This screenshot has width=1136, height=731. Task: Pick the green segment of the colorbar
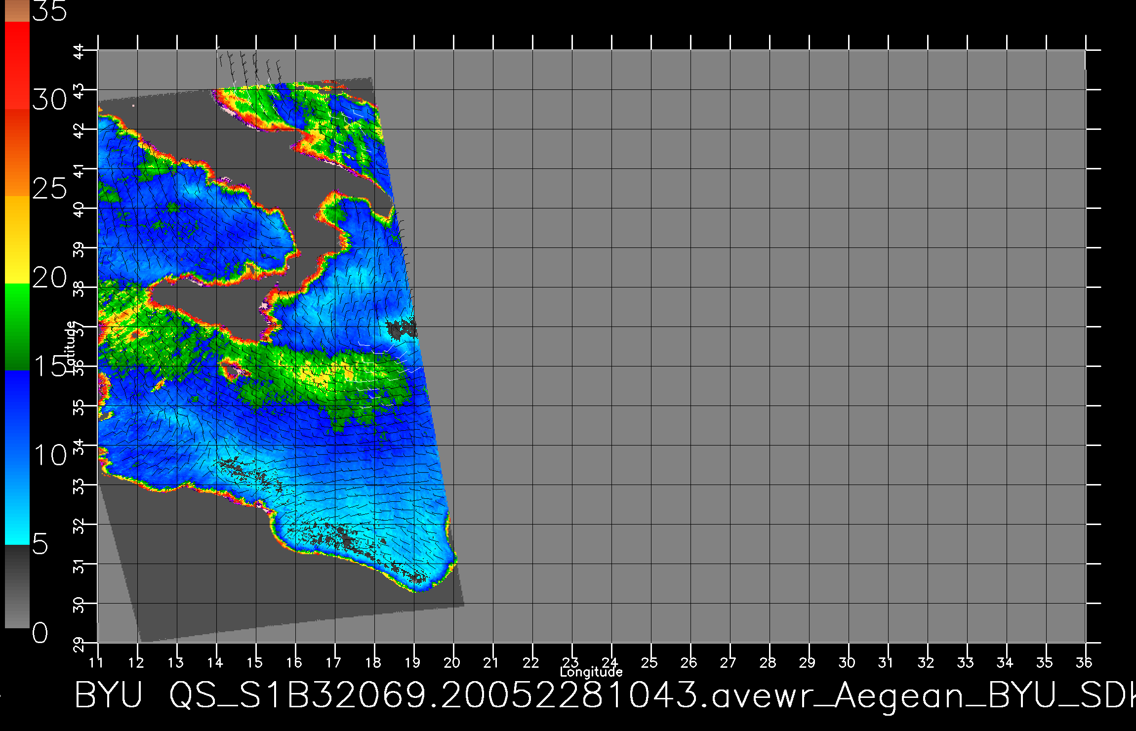tap(17, 327)
